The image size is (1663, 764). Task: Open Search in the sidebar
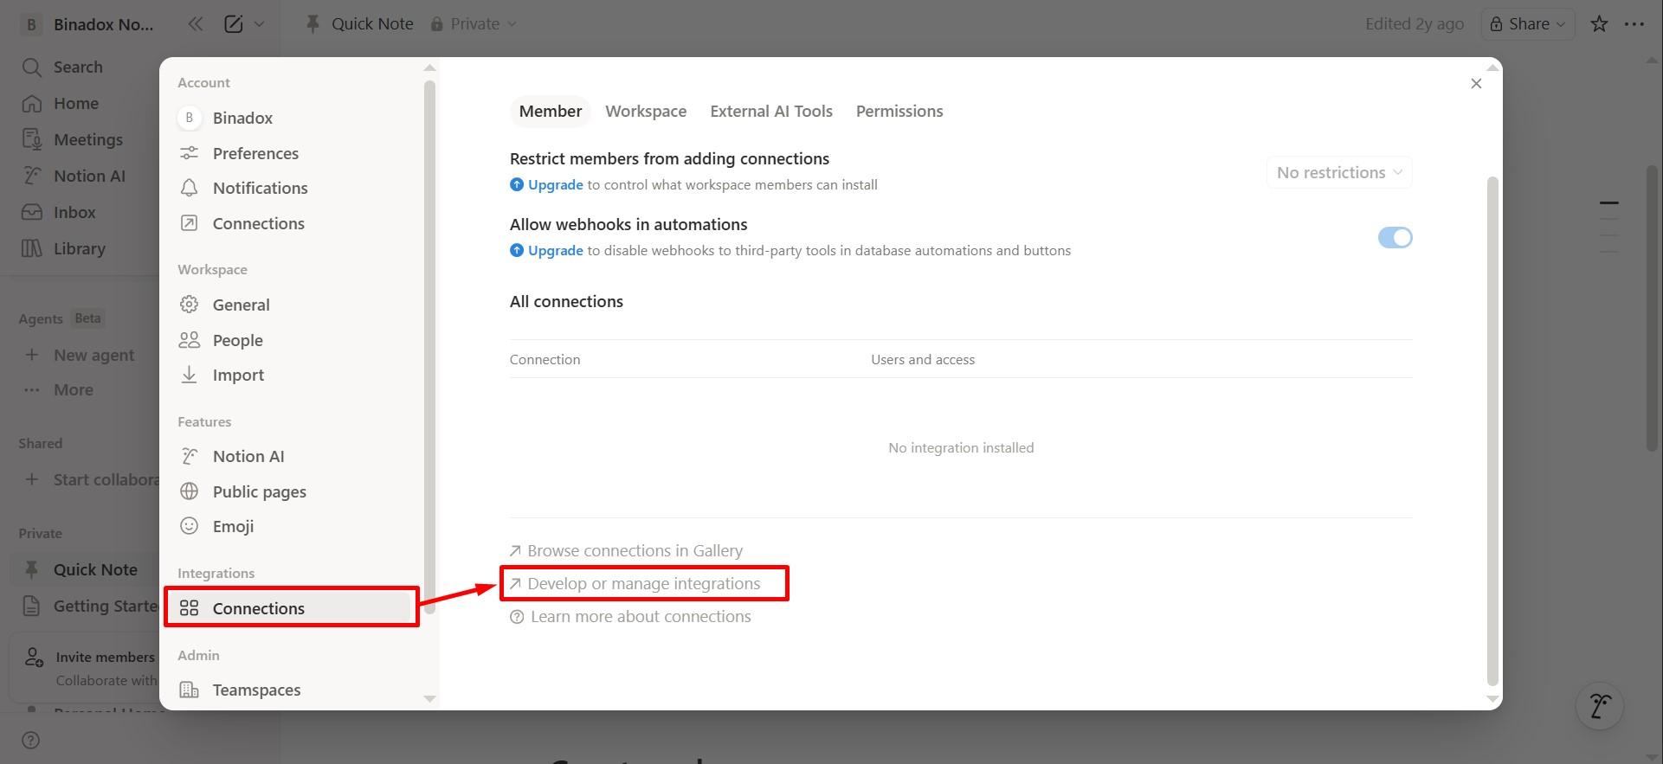click(x=78, y=67)
